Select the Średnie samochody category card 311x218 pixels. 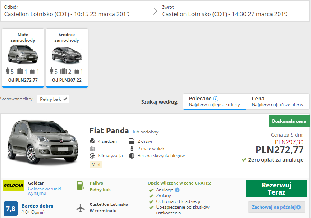(x=67, y=58)
